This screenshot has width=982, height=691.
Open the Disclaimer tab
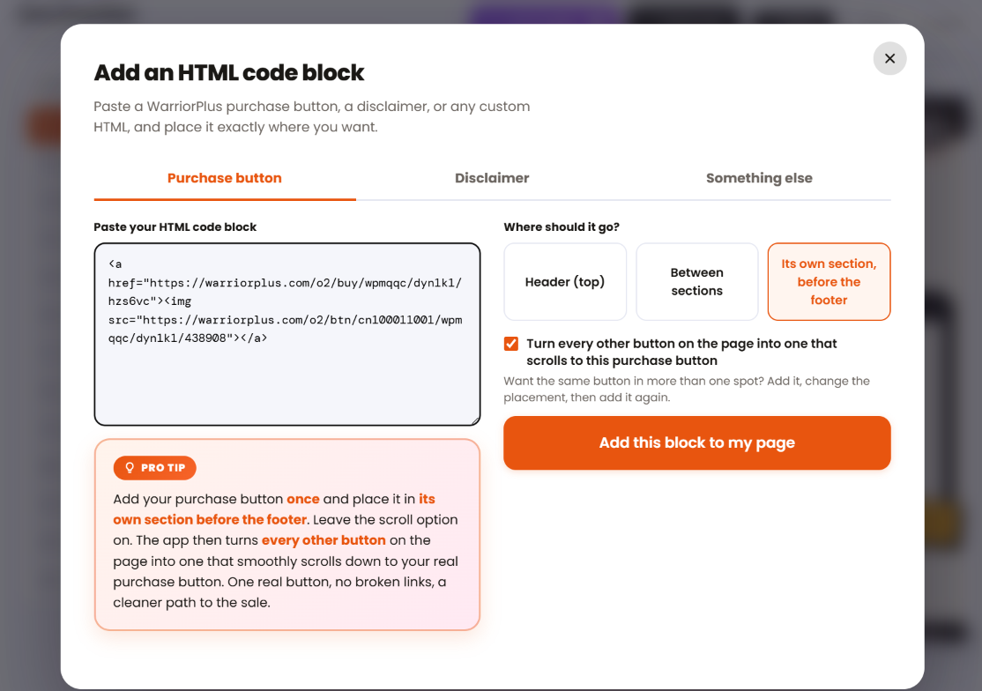(x=492, y=178)
